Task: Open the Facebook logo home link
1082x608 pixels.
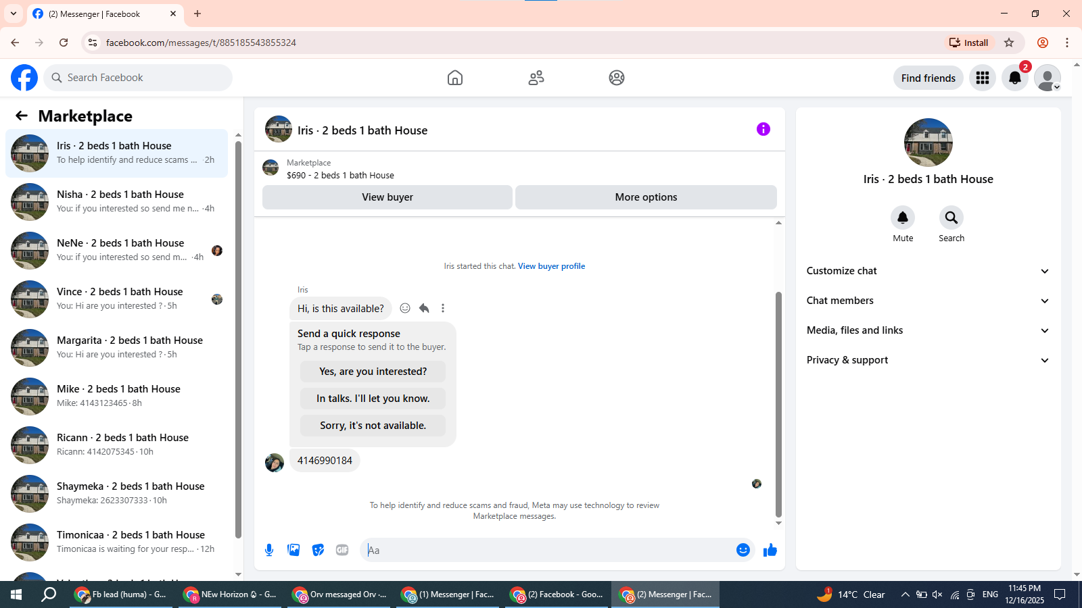Action: (x=24, y=78)
